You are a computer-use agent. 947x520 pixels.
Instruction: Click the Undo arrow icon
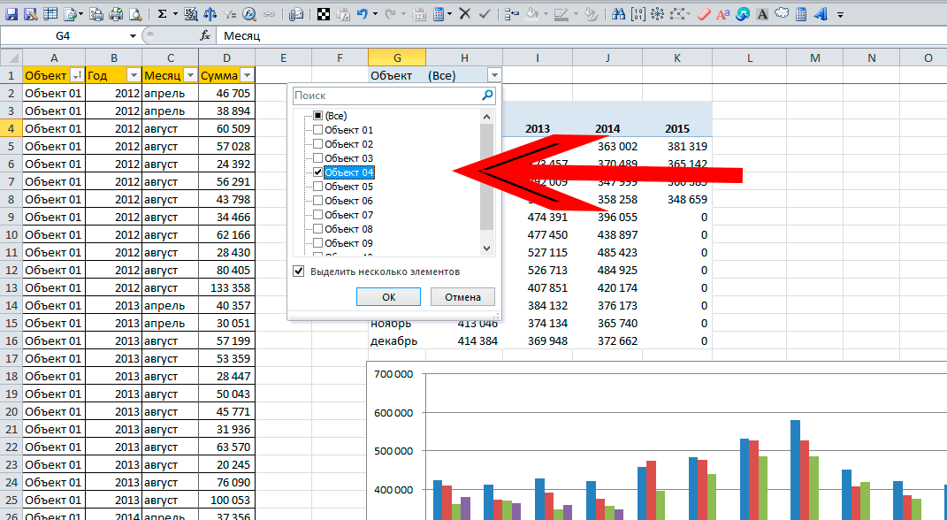pos(362,13)
